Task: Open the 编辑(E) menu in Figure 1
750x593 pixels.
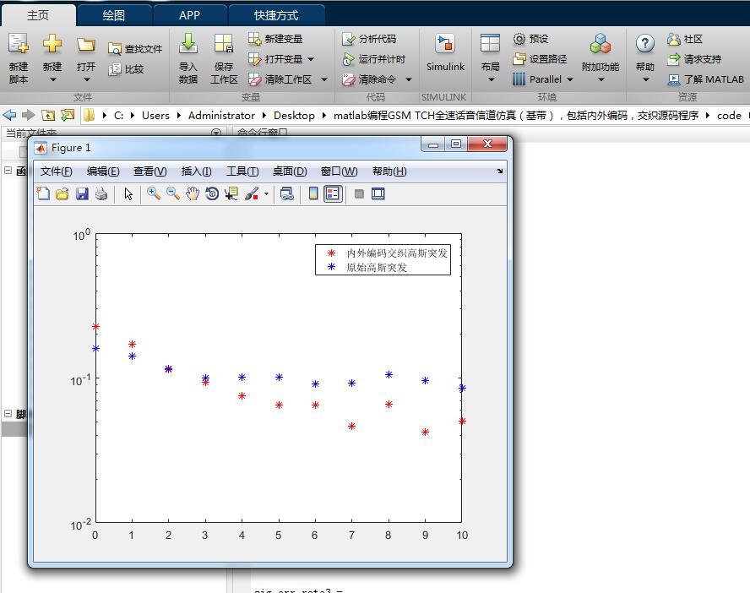Action: [x=103, y=171]
